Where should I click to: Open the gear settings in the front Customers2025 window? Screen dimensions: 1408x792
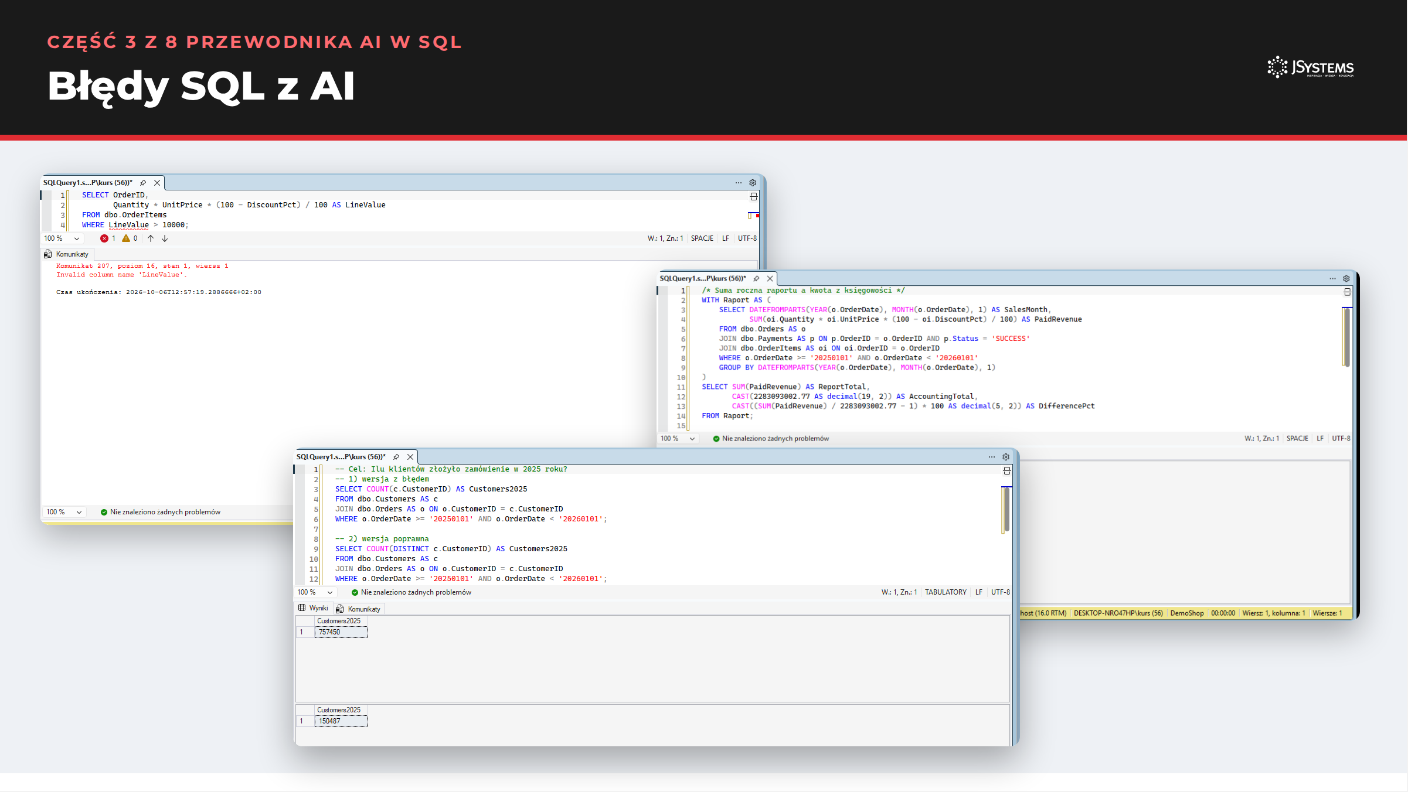coord(1006,457)
